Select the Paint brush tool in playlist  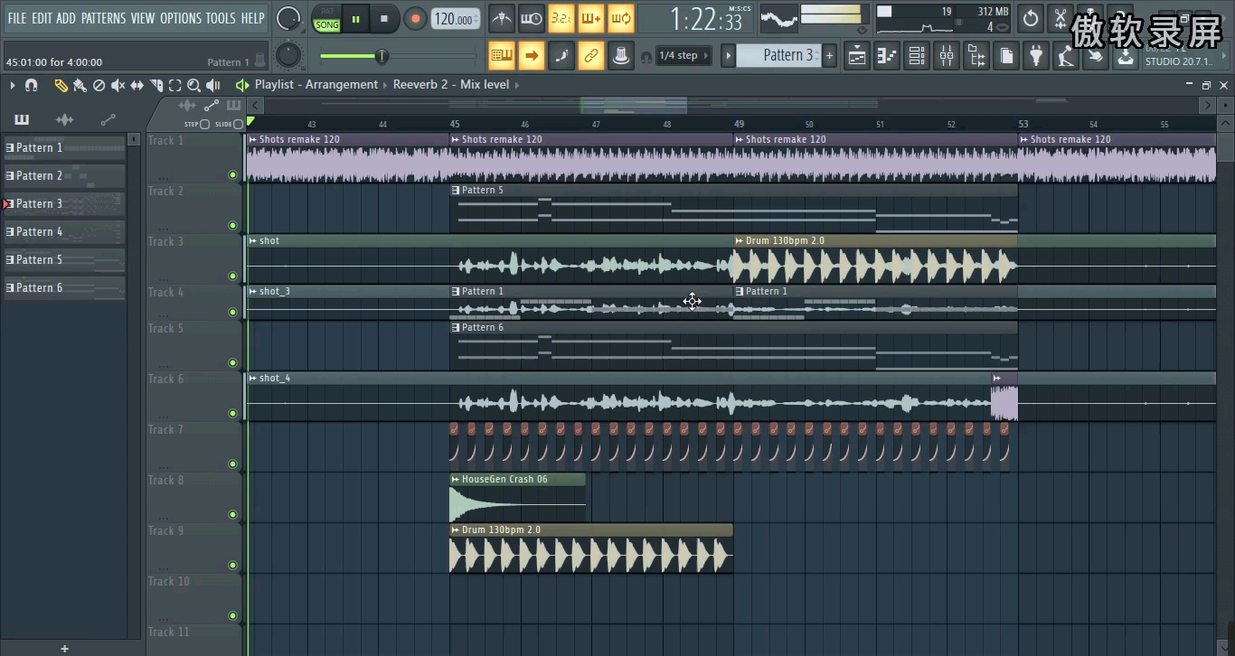pos(80,85)
